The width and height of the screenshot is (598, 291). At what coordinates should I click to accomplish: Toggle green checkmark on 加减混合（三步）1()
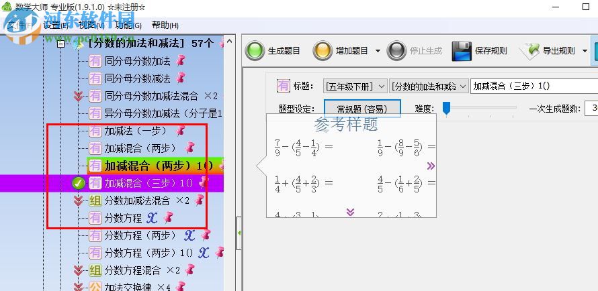click(78, 183)
